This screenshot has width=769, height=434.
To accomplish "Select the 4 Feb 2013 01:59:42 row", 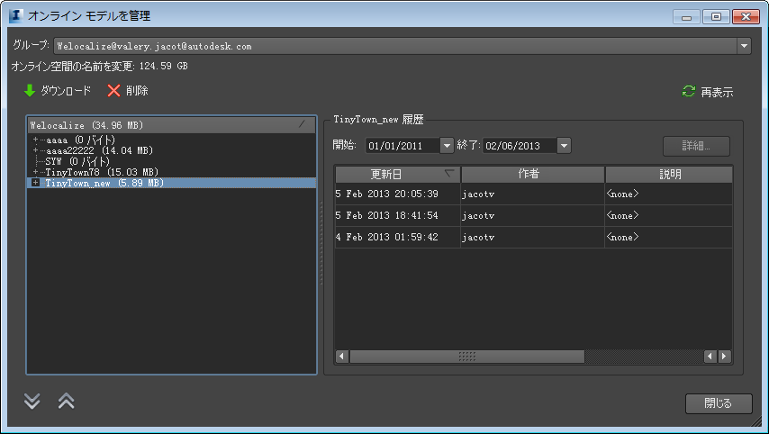I will pos(534,237).
